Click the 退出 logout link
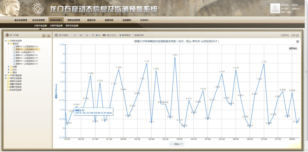This screenshot has width=308, height=152. click(289, 12)
